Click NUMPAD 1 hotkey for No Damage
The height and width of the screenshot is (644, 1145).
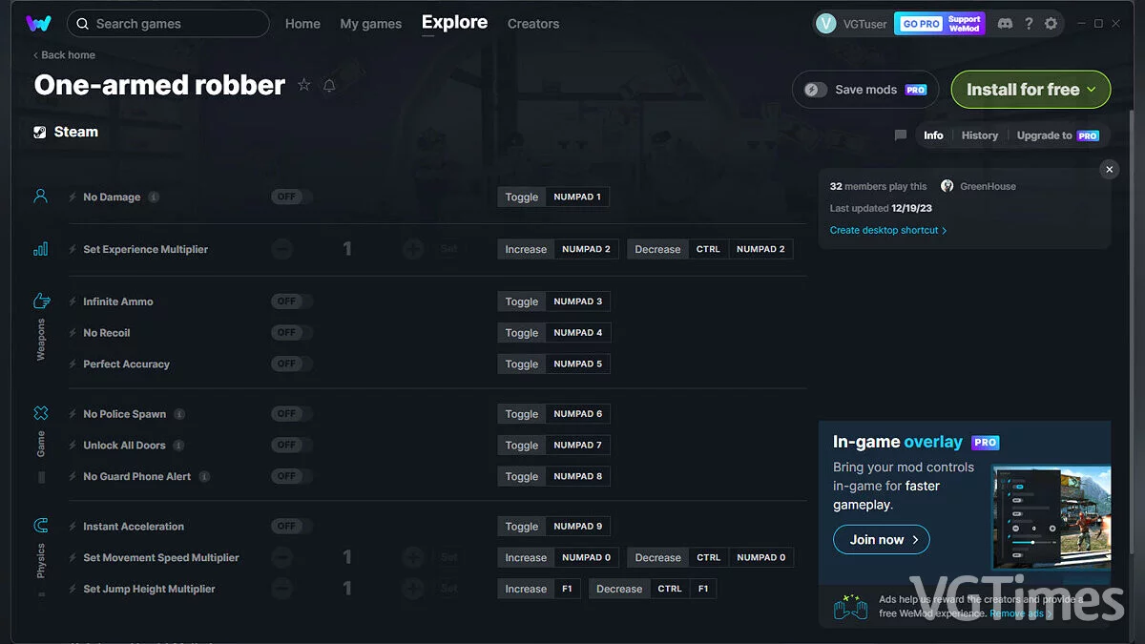pyautogui.click(x=577, y=197)
